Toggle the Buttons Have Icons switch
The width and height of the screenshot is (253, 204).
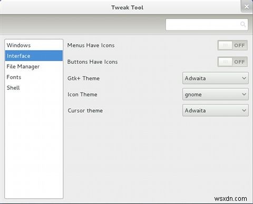click(x=232, y=62)
